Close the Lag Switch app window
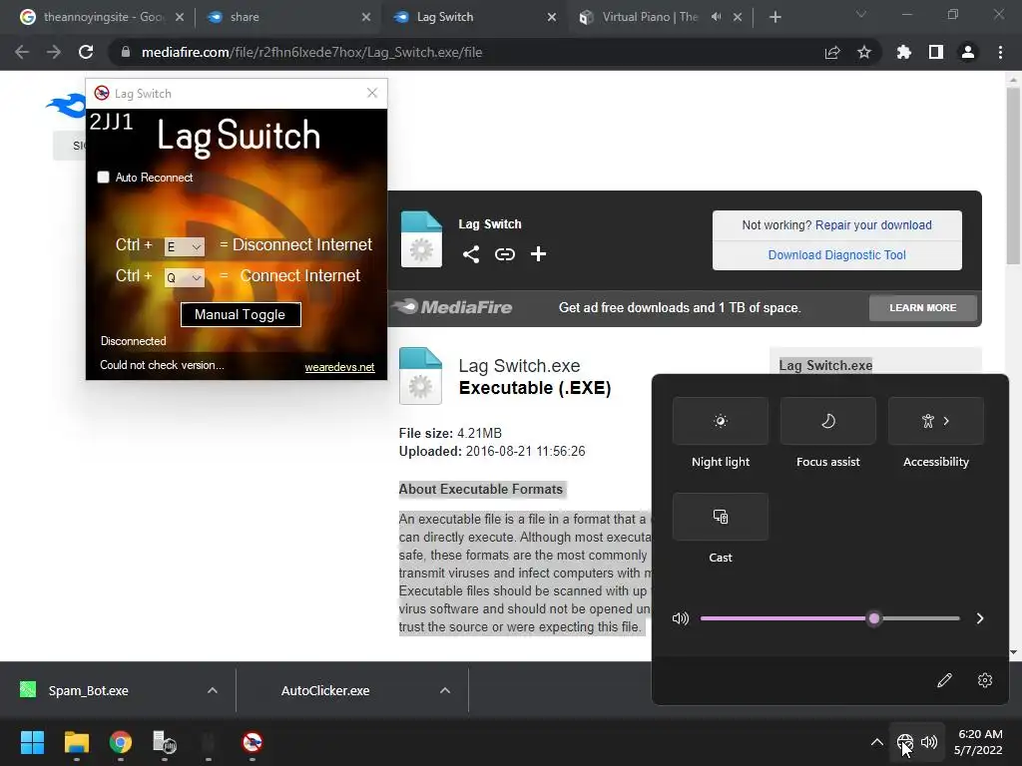The image size is (1022, 766). pos(372,93)
